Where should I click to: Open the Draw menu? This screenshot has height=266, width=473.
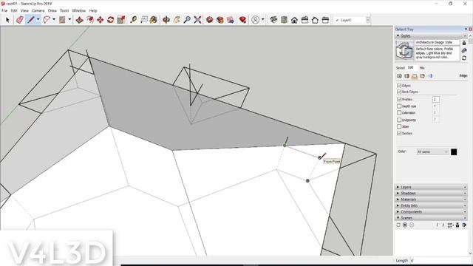(x=52, y=10)
